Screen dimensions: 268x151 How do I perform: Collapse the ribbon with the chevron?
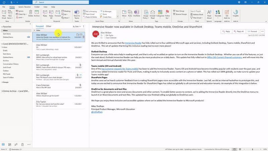(x=266, y=21)
